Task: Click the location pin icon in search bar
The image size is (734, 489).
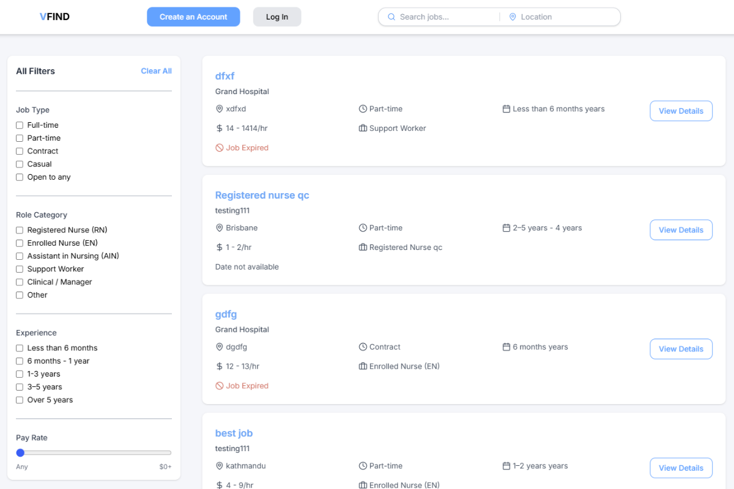Action: coord(513,17)
